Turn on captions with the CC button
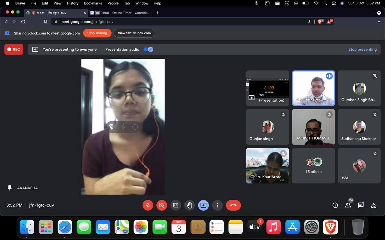Screen dimensions: 385x240 pyautogui.click(x=176, y=205)
